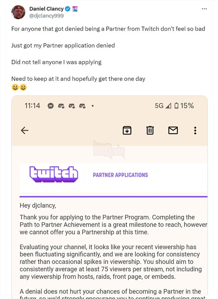Open the email's three-dot overflow menu
Image resolution: width=218 pixels, height=299 pixels.
[x=195, y=130]
